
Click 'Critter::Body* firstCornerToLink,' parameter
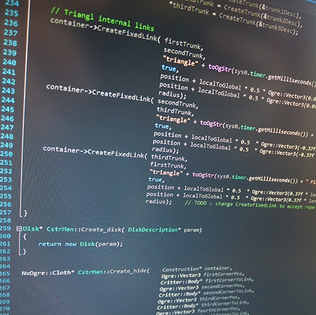207,281
